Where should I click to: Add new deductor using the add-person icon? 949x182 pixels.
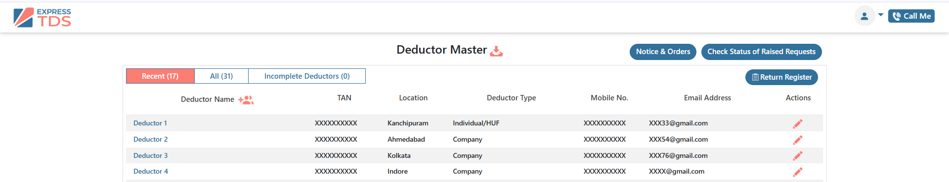[246, 100]
